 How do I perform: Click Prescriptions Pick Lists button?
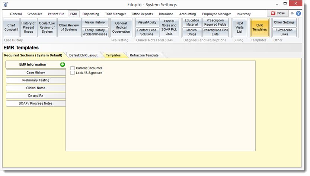click(x=215, y=32)
